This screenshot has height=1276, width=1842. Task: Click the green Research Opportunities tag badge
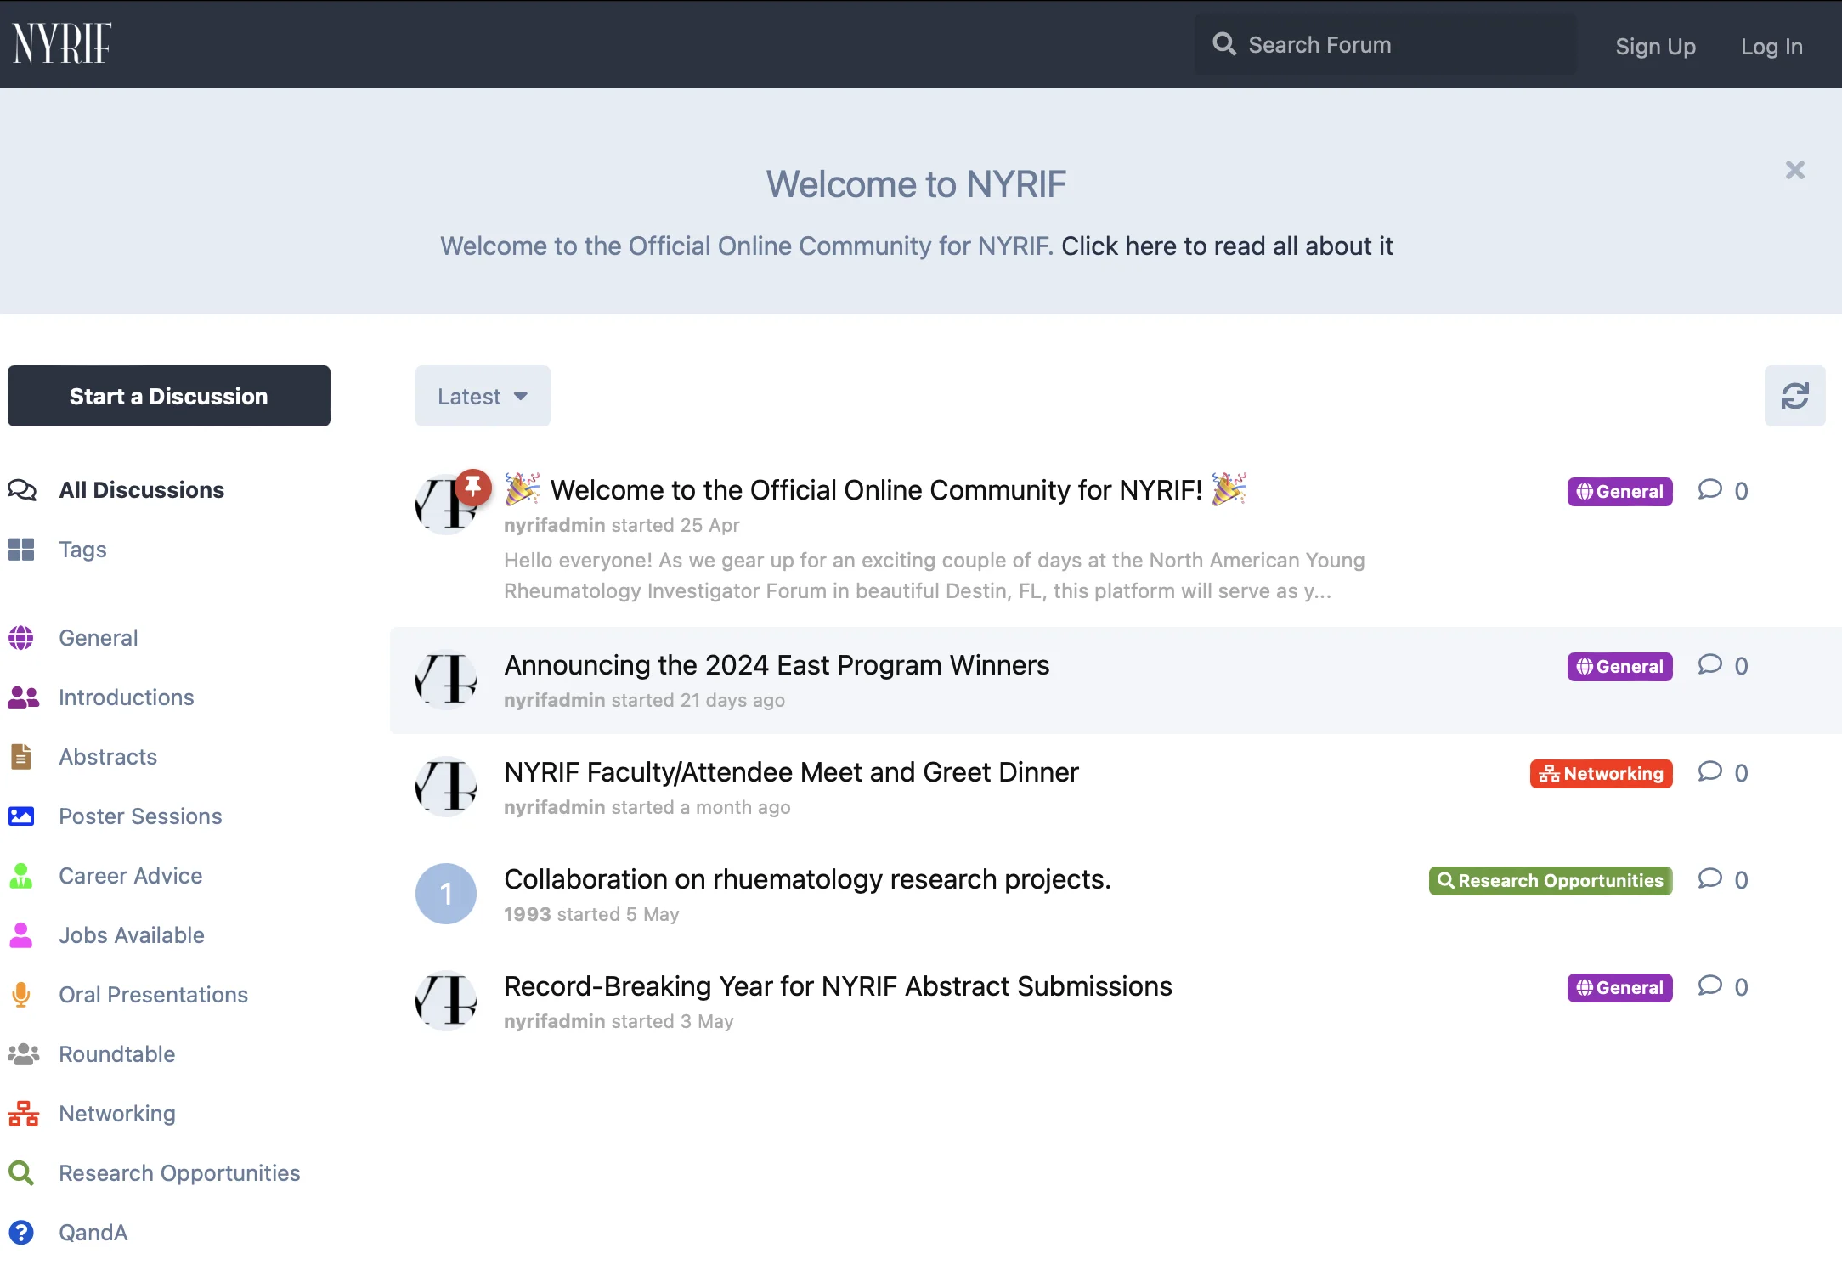pyautogui.click(x=1551, y=880)
